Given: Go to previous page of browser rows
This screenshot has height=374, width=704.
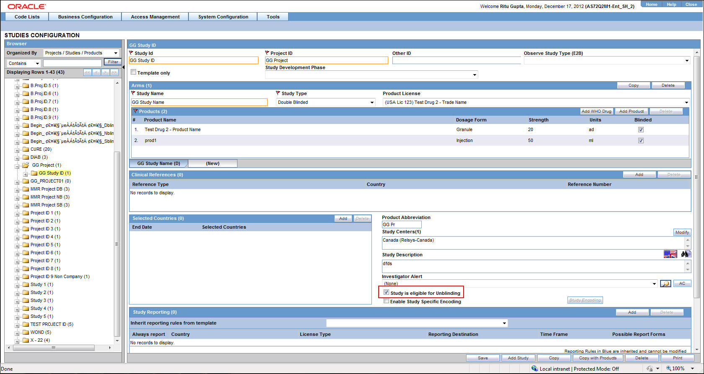Looking at the screenshot, I should [96, 72].
